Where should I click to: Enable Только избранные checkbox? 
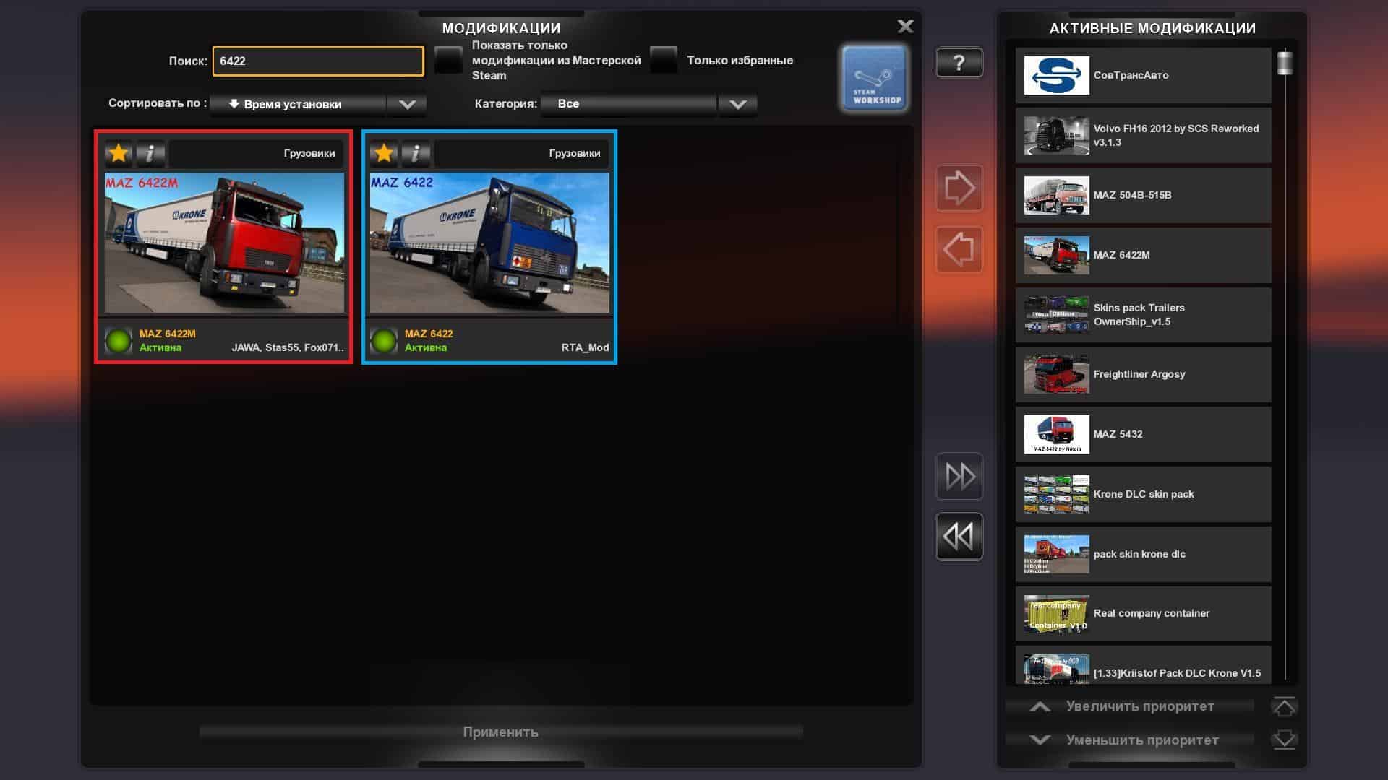(663, 61)
